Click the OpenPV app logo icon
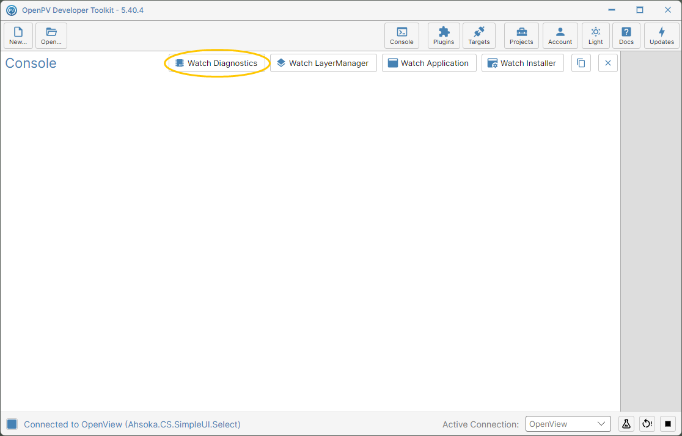Screen dimensions: 682x436 click(x=12, y=10)
